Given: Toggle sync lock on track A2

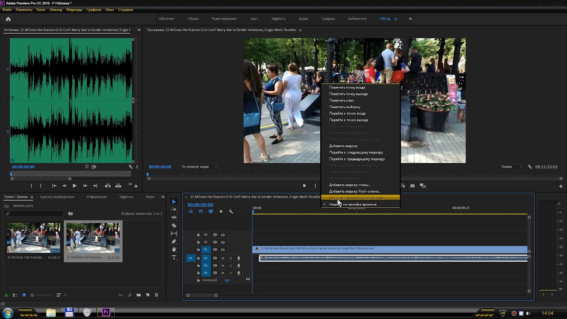Looking at the screenshot, I should 215,265.
